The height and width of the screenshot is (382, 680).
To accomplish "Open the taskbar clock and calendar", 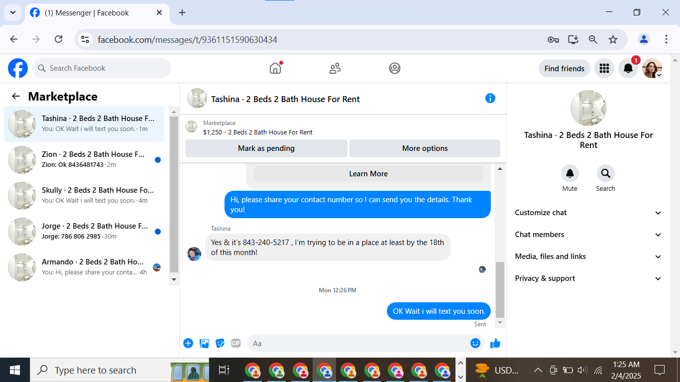I will 627,370.
